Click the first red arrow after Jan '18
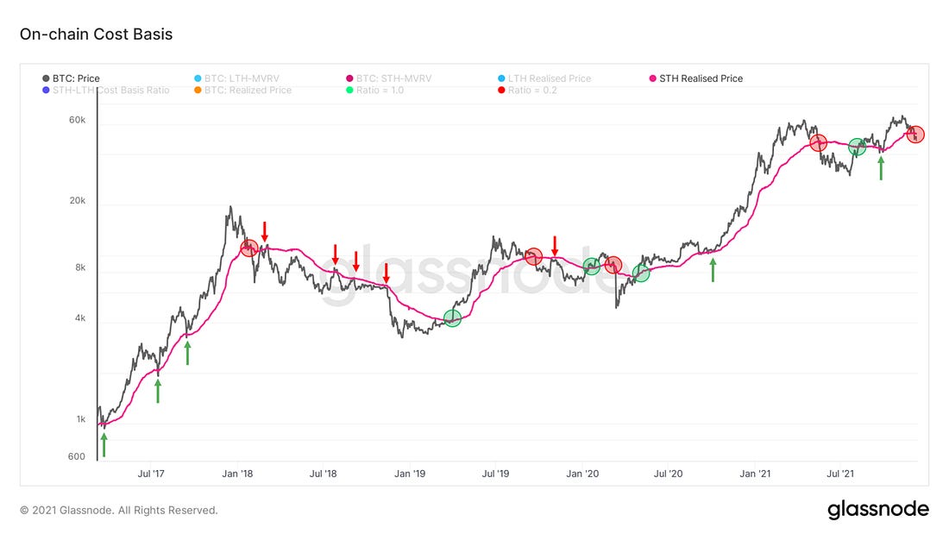This screenshot has height=534, width=949. coord(265,230)
